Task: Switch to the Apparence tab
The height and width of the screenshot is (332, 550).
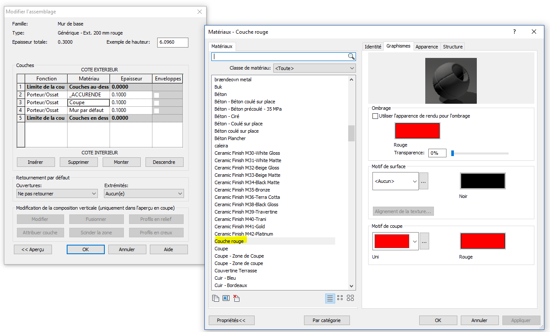Action: [427, 47]
